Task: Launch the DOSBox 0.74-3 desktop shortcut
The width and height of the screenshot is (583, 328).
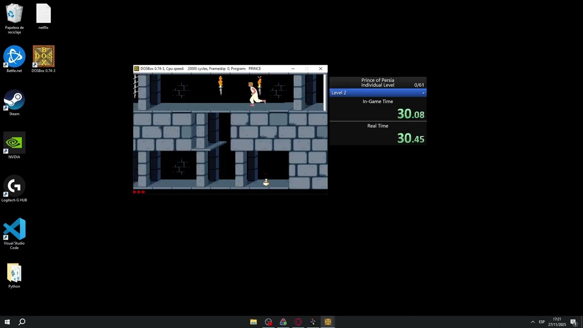Action: (x=43, y=59)
